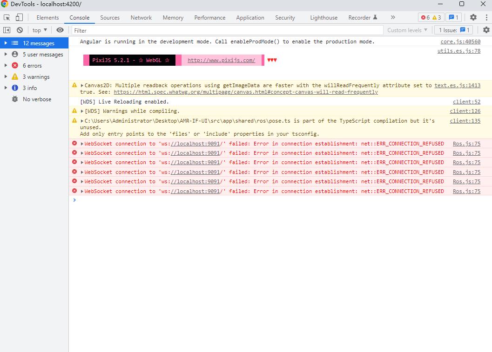Expand the pose.ts TypeScript warning message
The height and width of the screenshot is (352, 492).
click(82, 121)
